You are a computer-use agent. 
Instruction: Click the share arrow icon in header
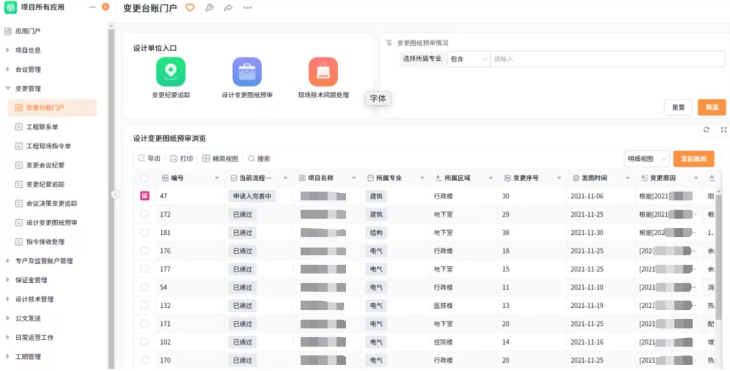point(228,8)
